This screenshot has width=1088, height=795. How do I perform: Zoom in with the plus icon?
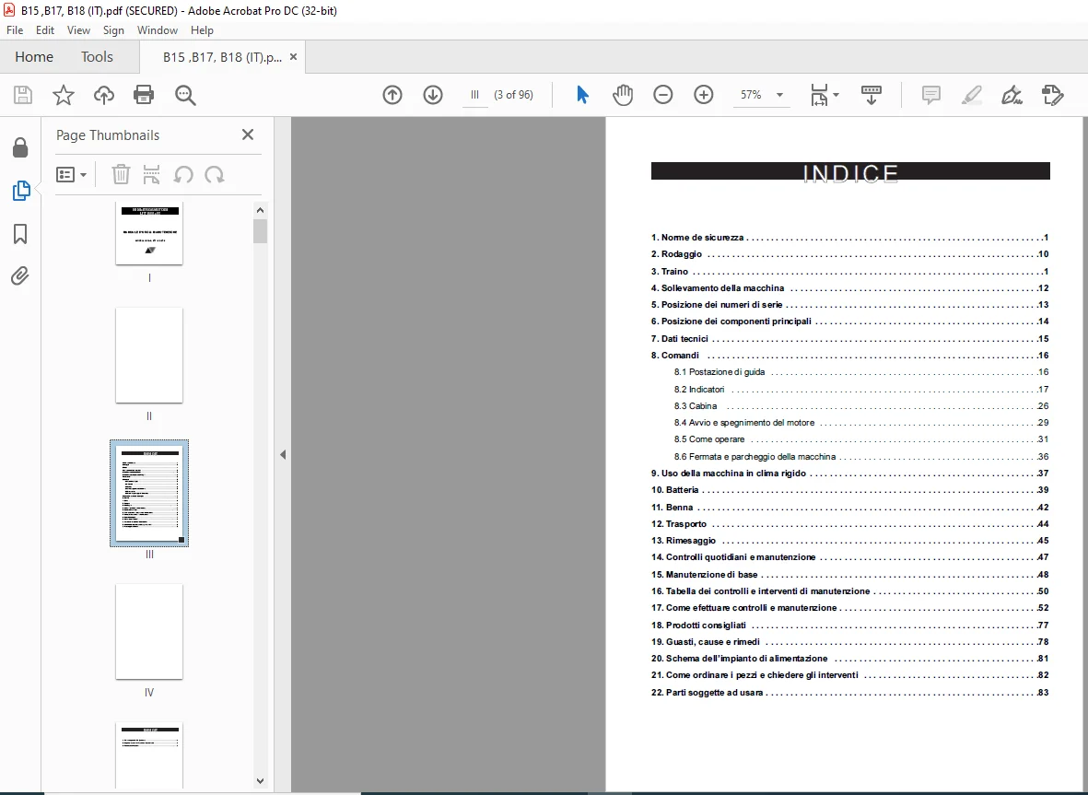(x=704, y=95)
